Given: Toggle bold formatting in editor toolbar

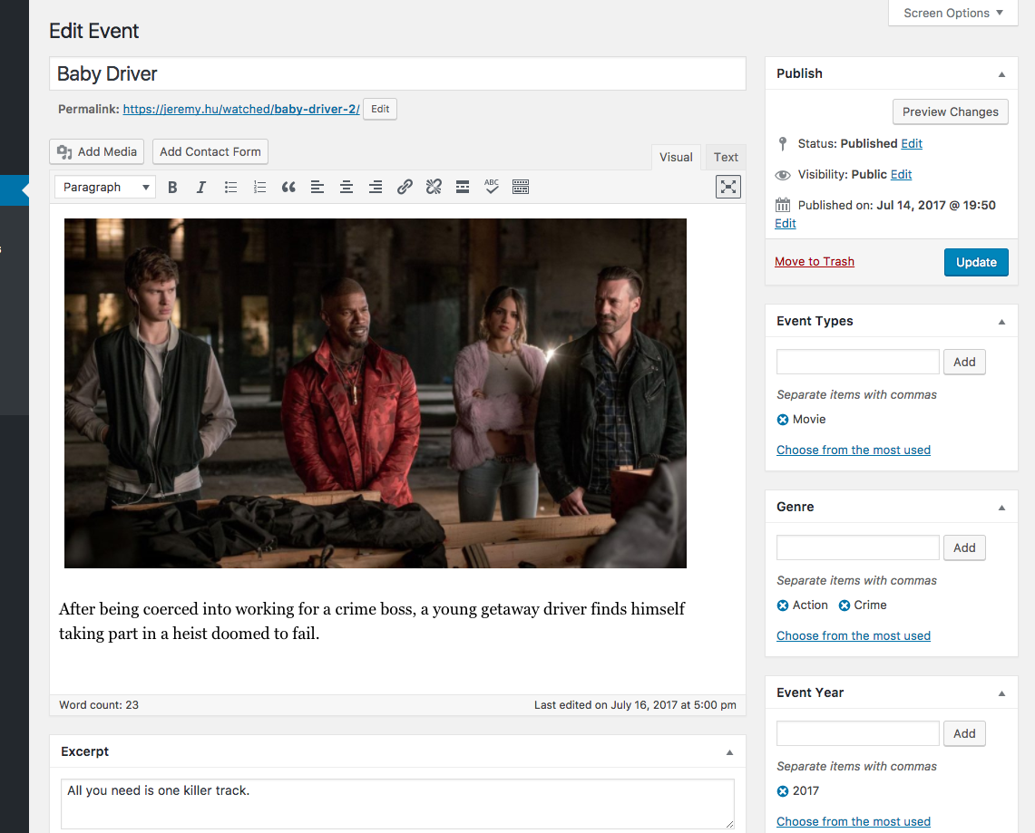Looking at the screenshot, I should 172,188.
